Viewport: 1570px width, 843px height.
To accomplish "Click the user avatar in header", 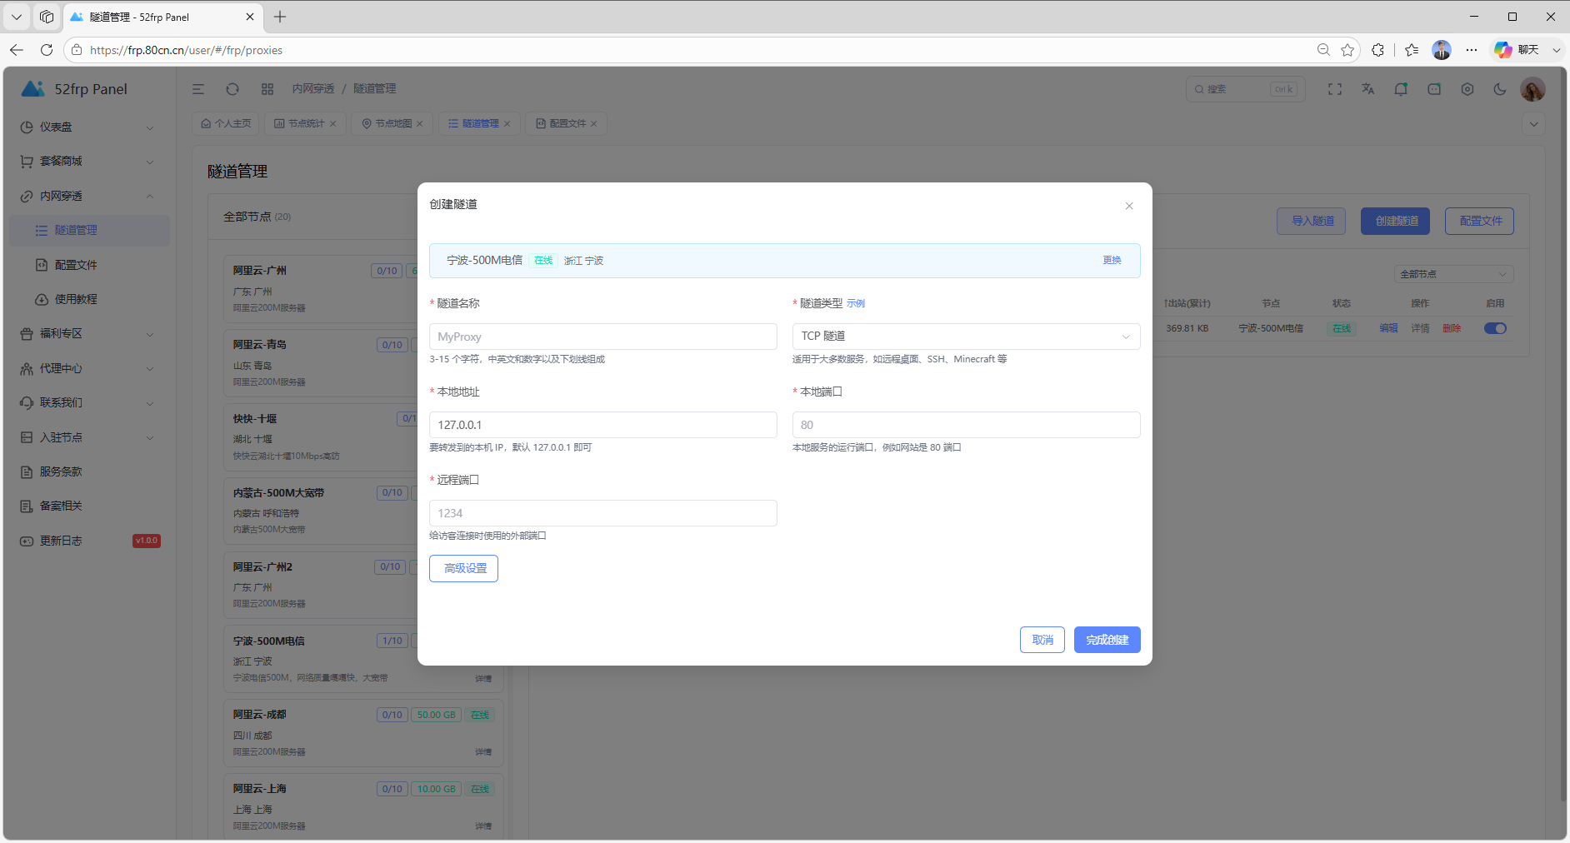I will coord(1532,89).
